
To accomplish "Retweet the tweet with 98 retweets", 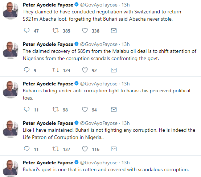I will click(56, 109).
